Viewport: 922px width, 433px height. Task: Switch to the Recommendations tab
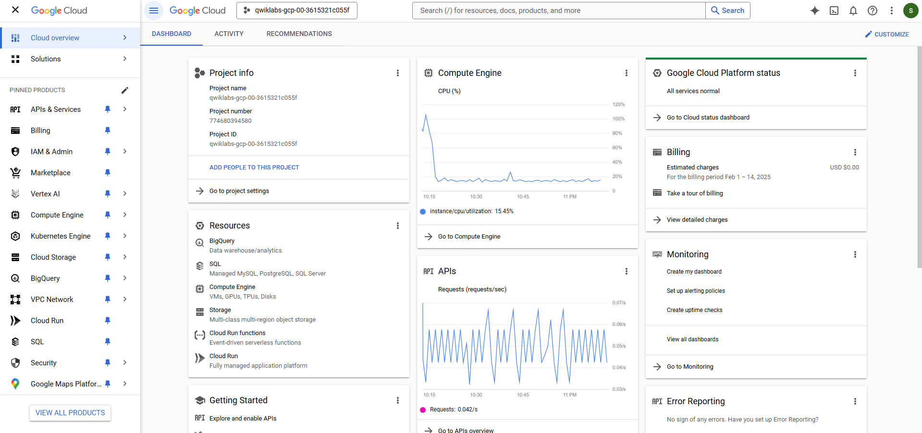(x=299, y=34)
